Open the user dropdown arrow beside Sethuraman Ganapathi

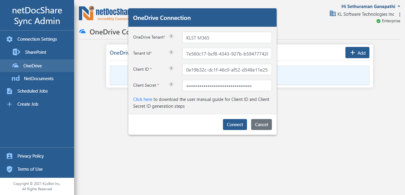399,7
